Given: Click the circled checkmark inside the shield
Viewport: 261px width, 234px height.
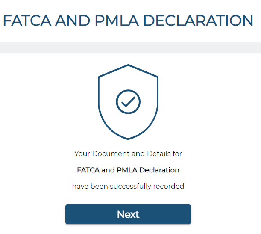Looking at the screenshot, I should pyautogui.click(x=128, y=102).
